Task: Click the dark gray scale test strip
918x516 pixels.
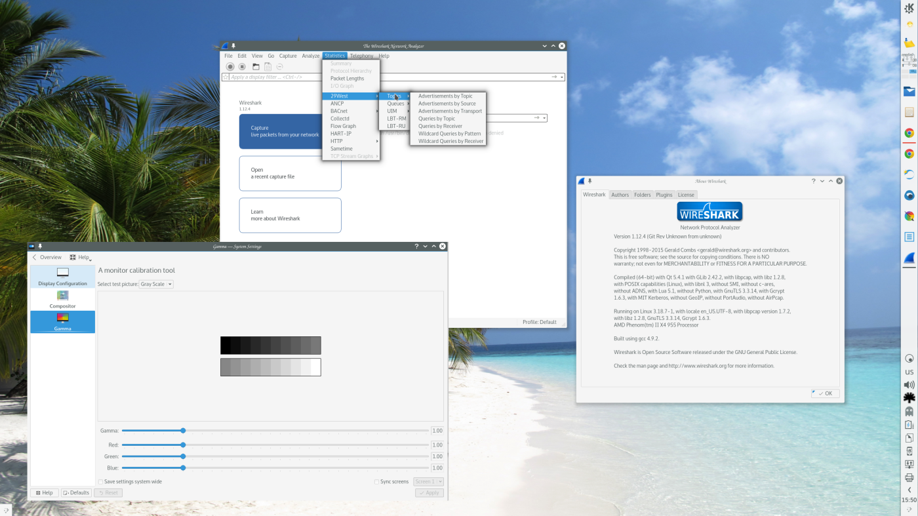Action: (x=270, y=346)
